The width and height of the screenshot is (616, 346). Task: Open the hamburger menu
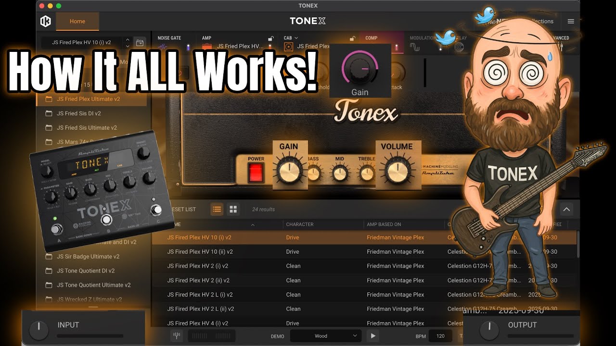[x=571, y=22]
